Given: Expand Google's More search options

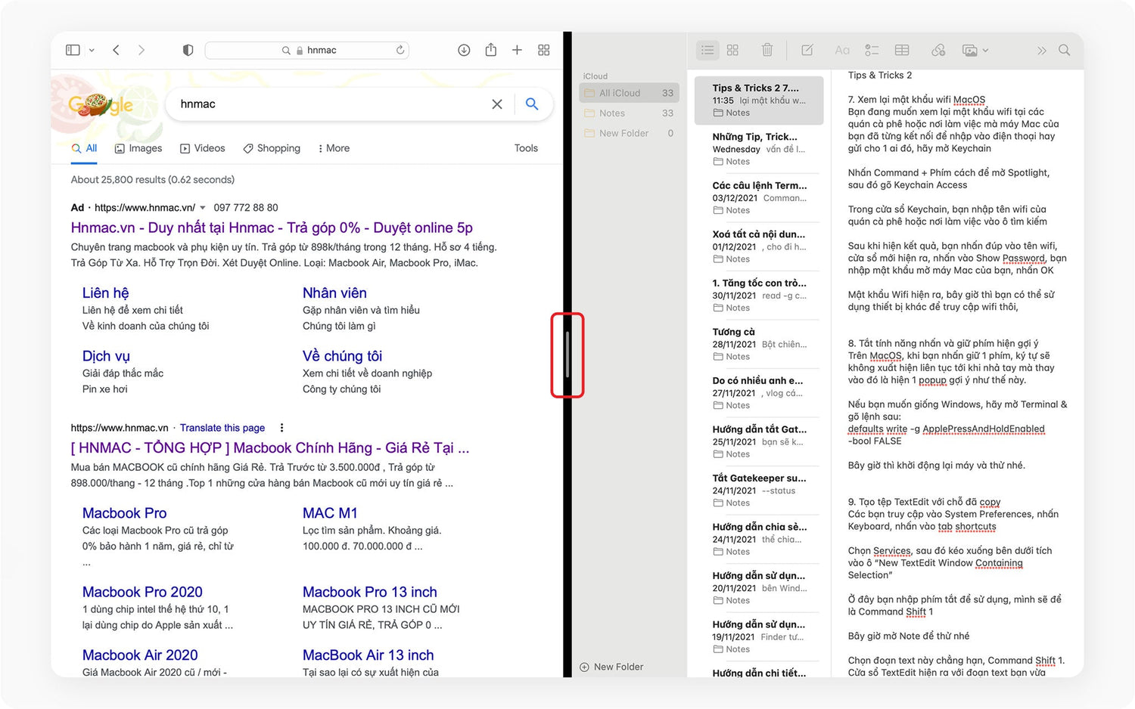Looking at the screenshot, I should pyautogui.click(x=334, y=148).
